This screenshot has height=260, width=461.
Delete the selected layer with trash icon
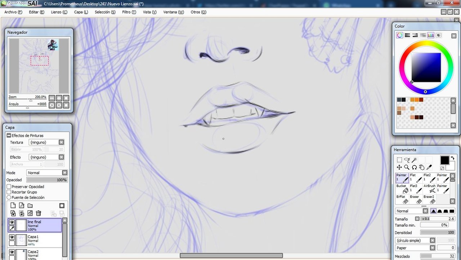pos(39,213)
